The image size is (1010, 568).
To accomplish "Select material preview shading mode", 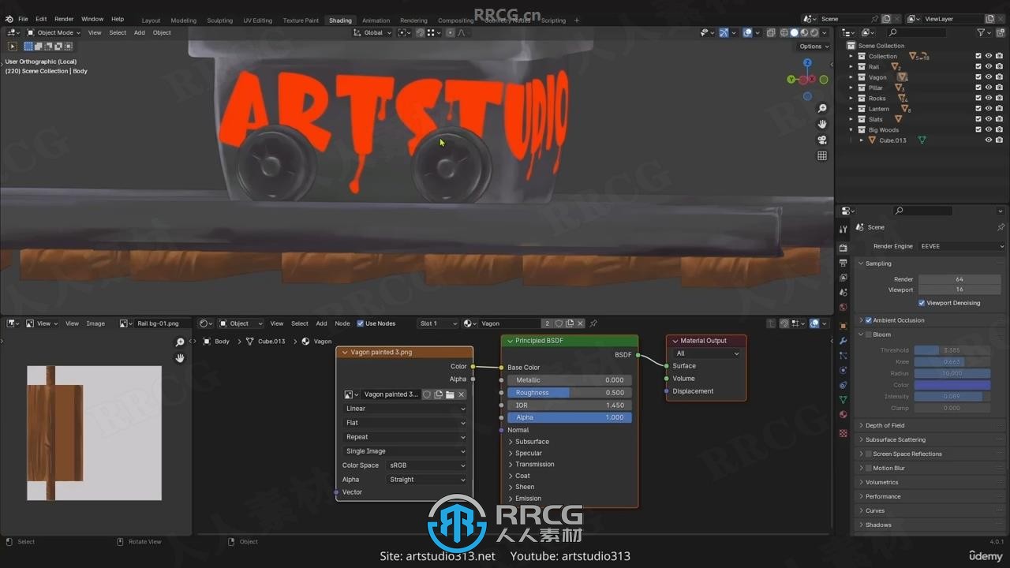I will [x=805, y=32].
